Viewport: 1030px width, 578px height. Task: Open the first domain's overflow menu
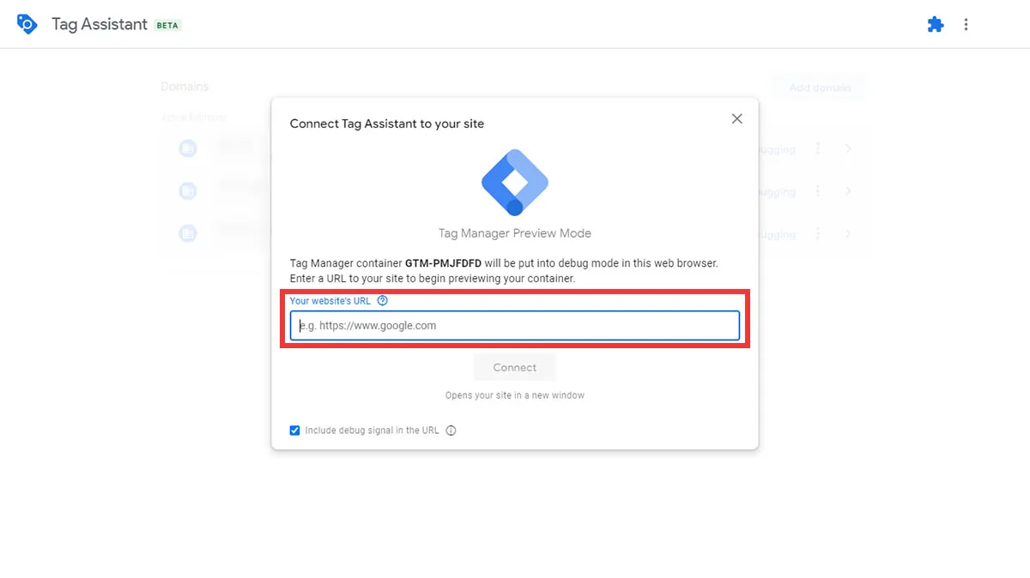pyautogui.click(x=817, y=148)
